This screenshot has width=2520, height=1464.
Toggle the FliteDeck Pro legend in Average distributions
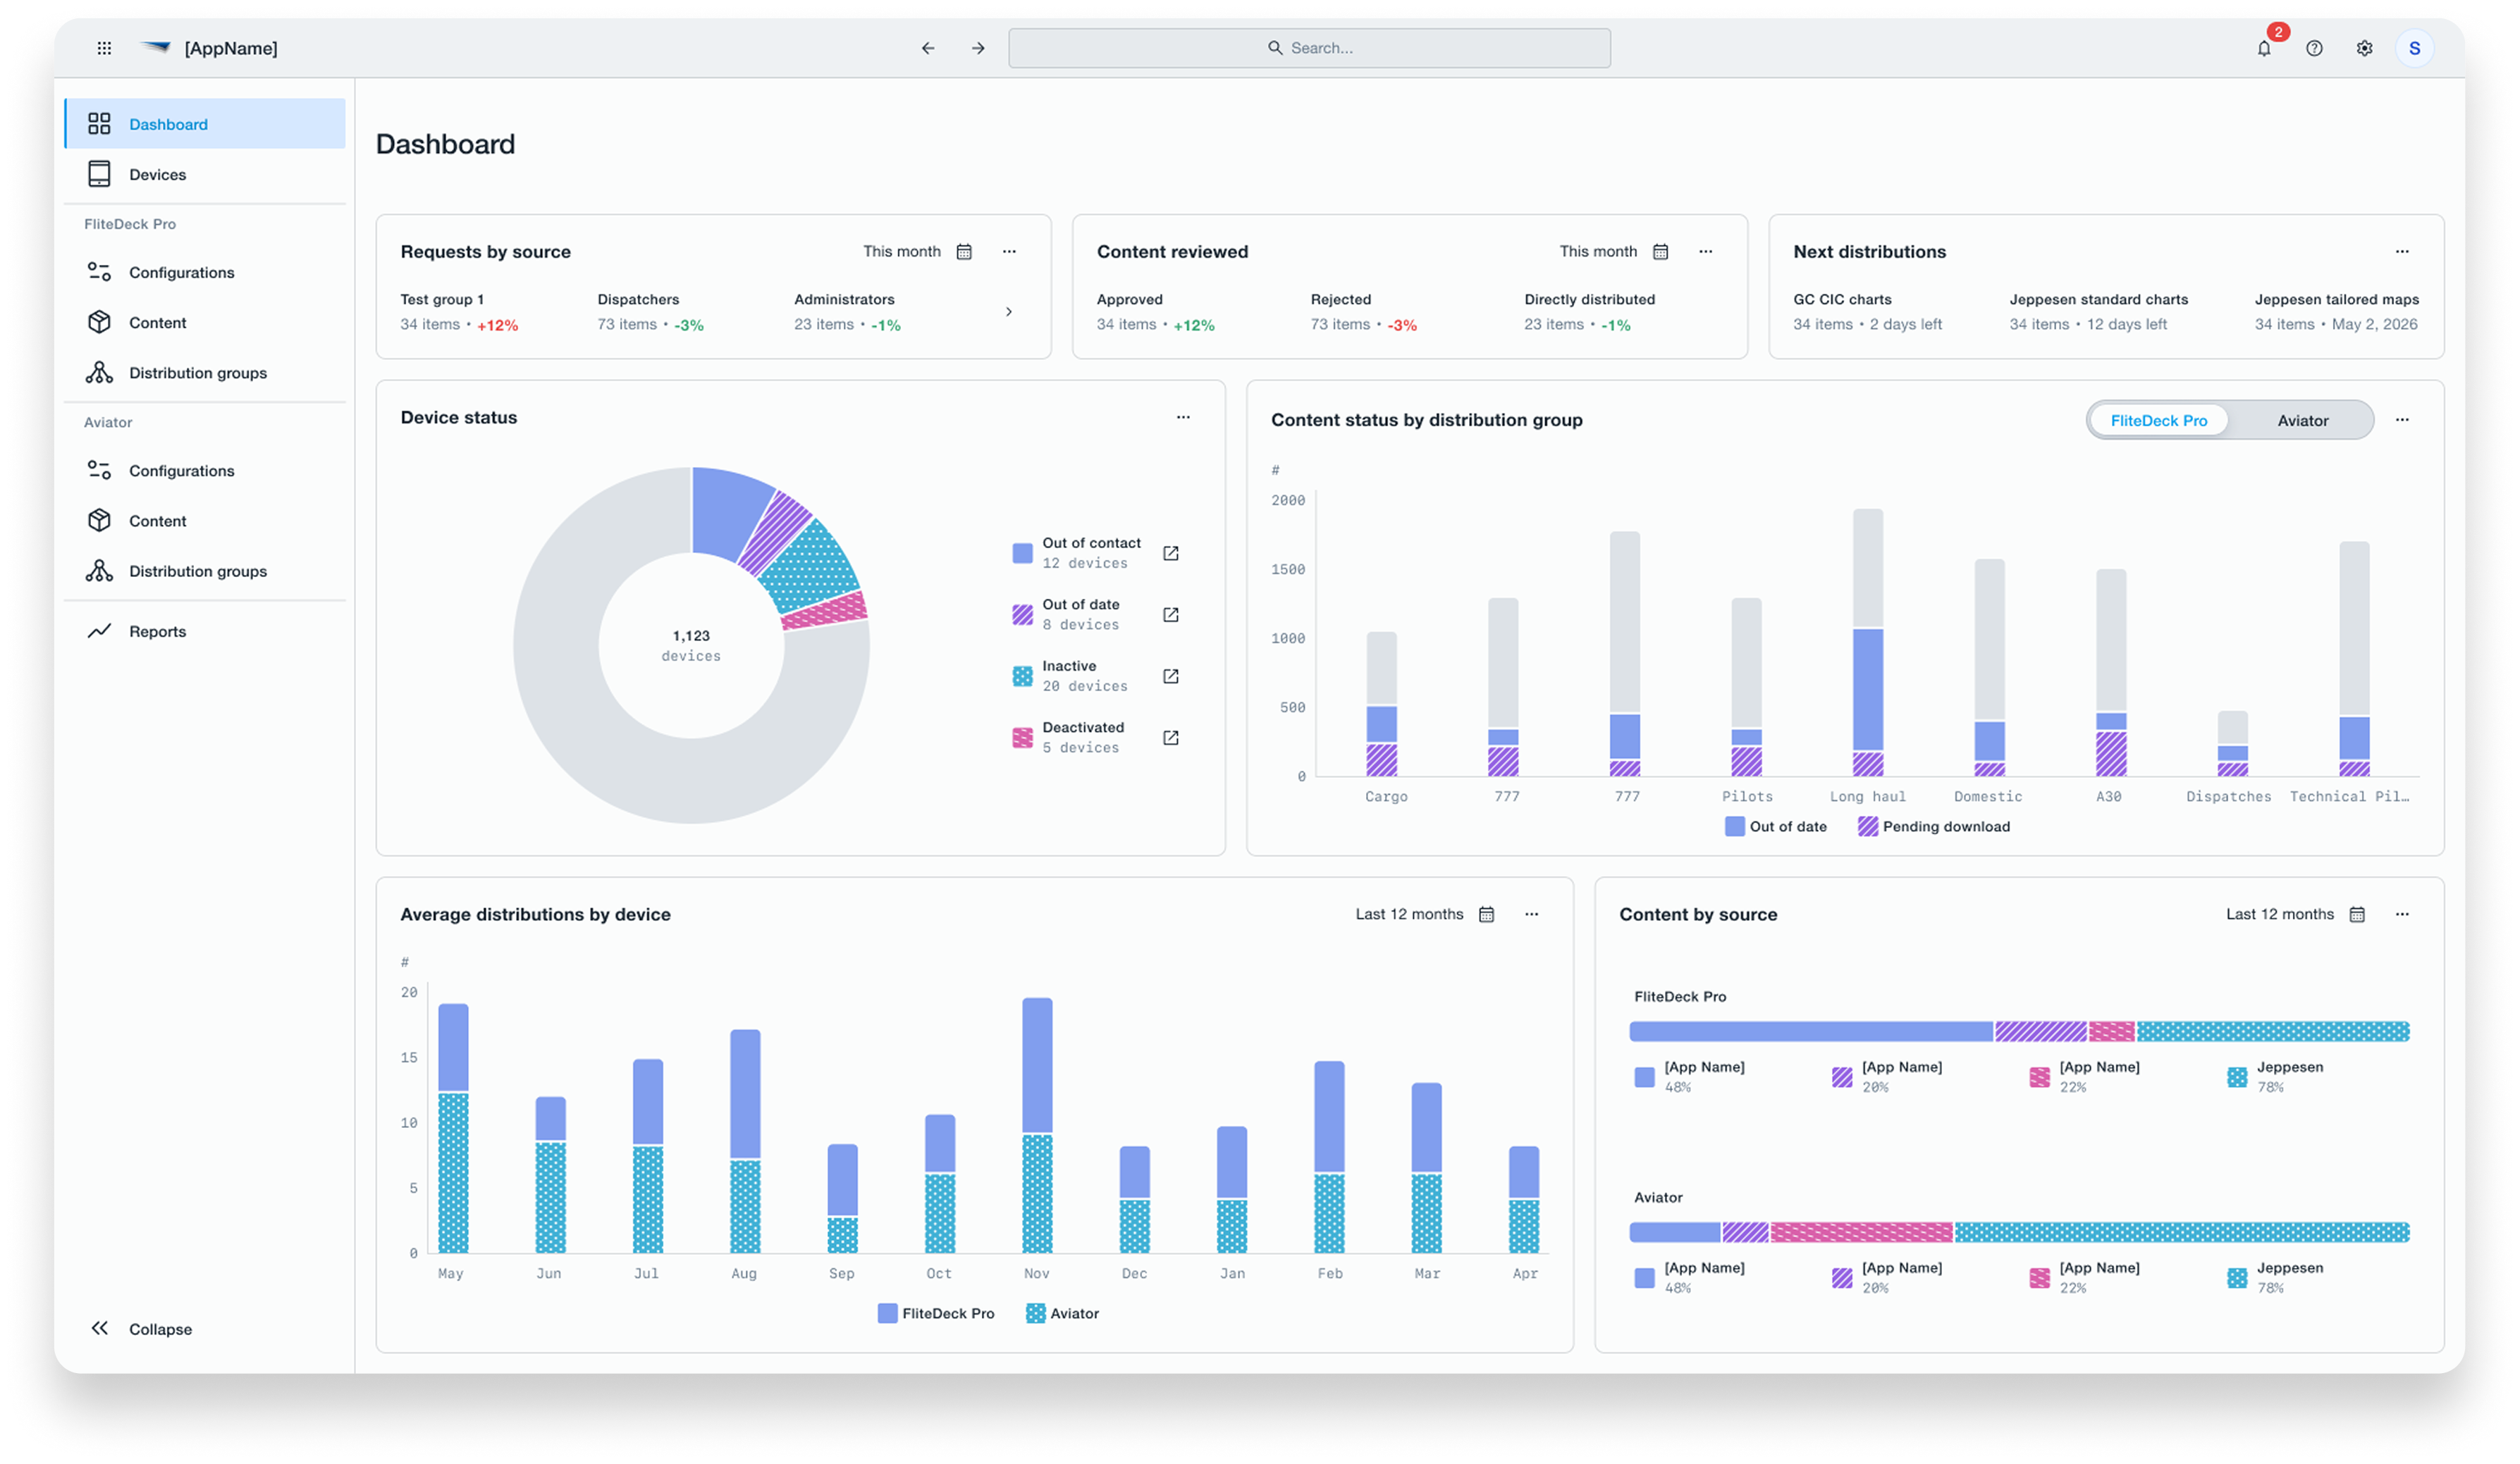935,1312
